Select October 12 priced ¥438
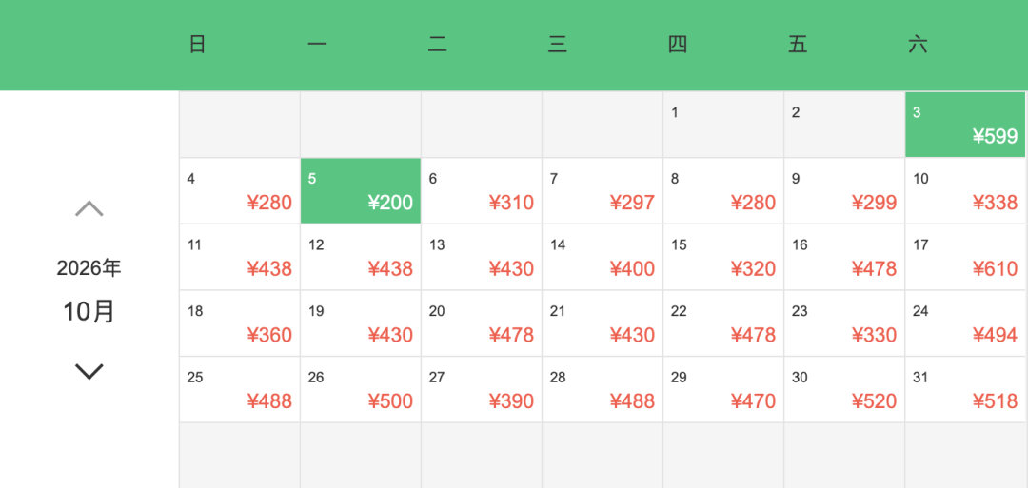 click(361, 258)
